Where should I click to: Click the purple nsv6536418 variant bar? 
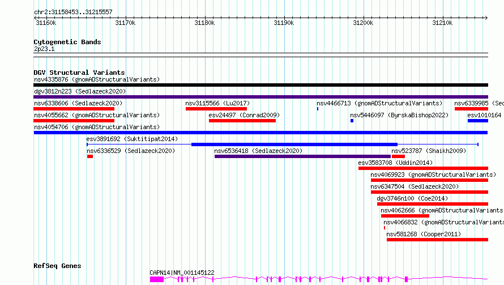pos(302,156)
